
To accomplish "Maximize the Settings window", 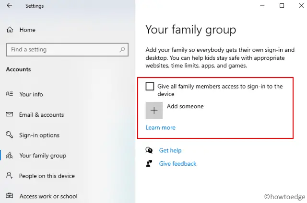I will 282,6.
